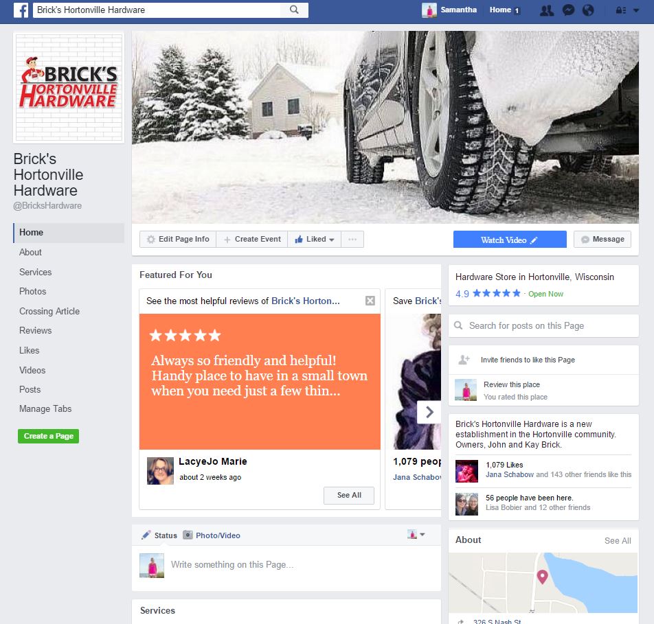Click the invite friends person-plus icon
The height and width of the screenshot is (624, 654).
pyautogui.click(x=464, y=359)
